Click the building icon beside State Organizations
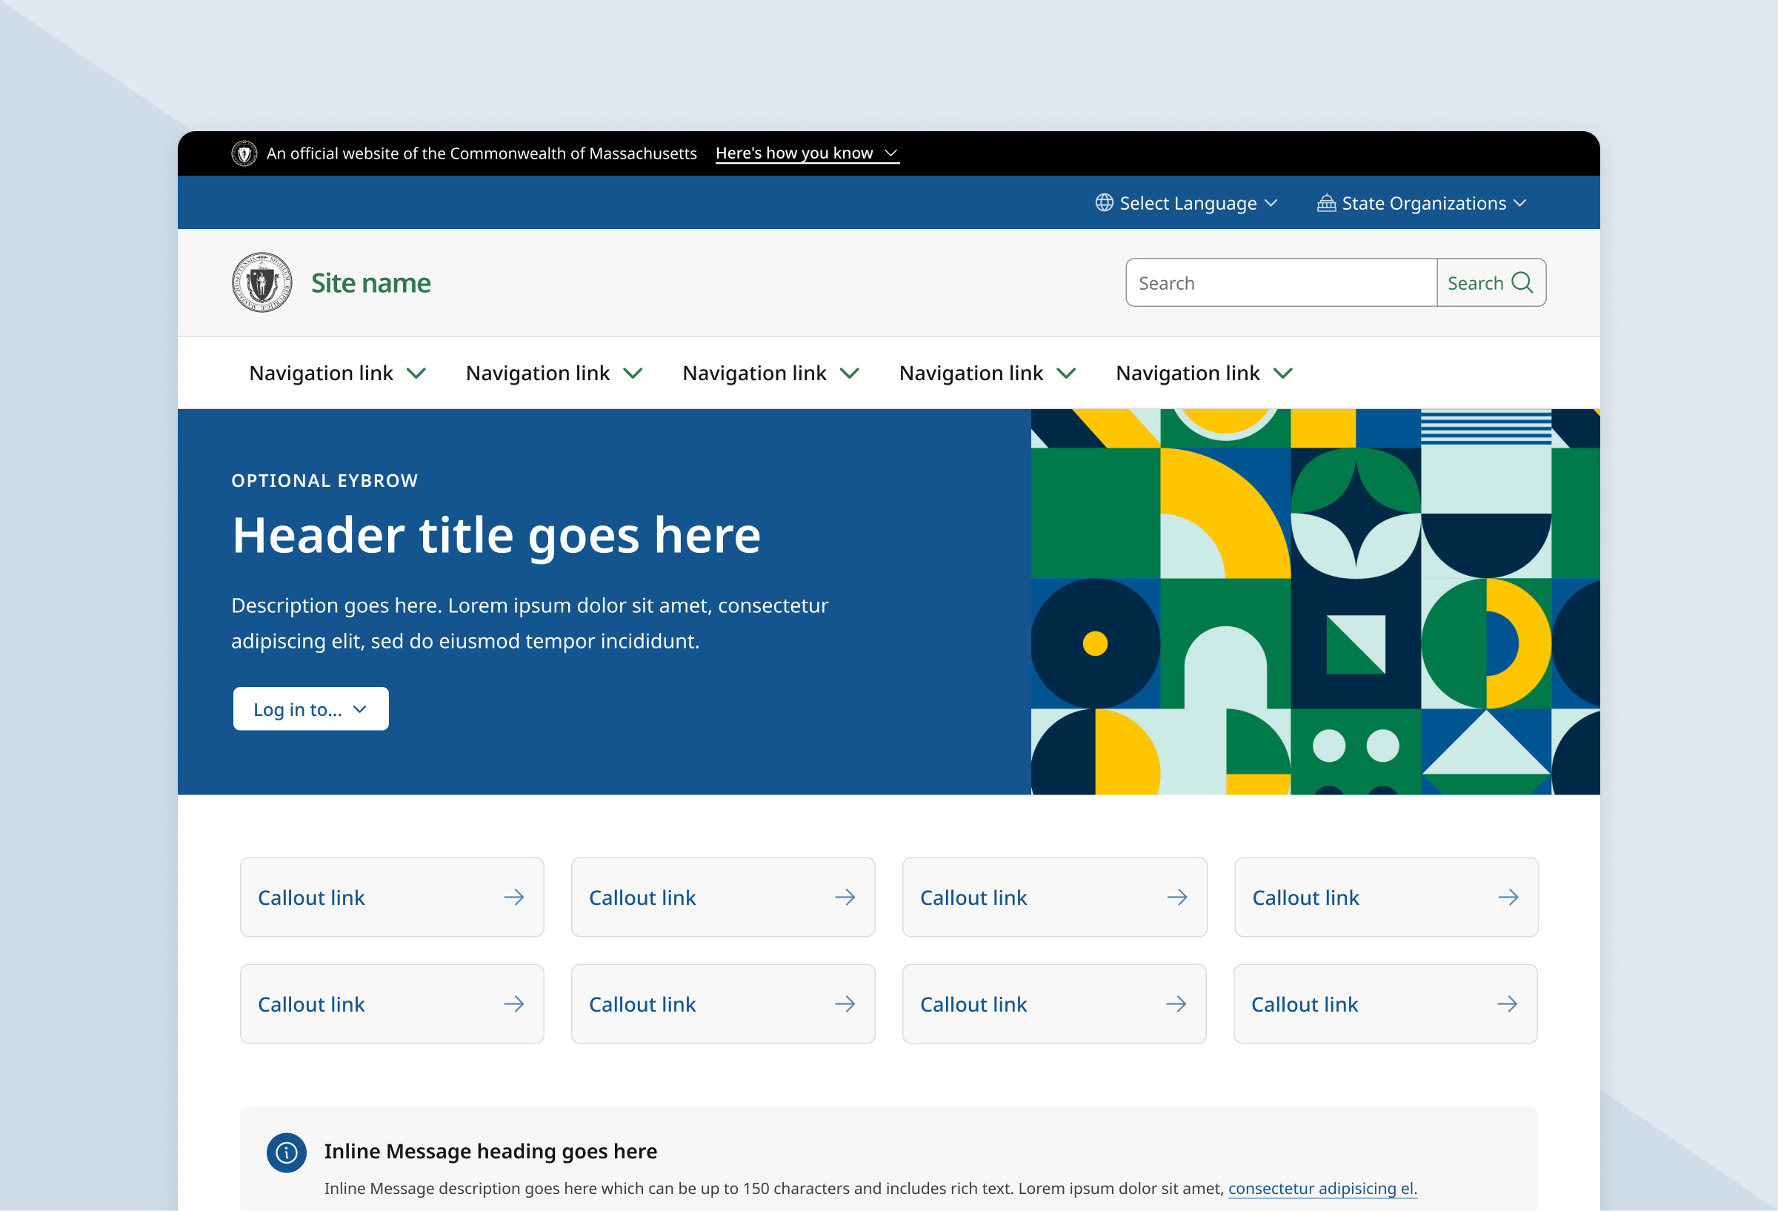Image resolution: width=1778 pixels, height=1211 pixels. [1326, 203]
